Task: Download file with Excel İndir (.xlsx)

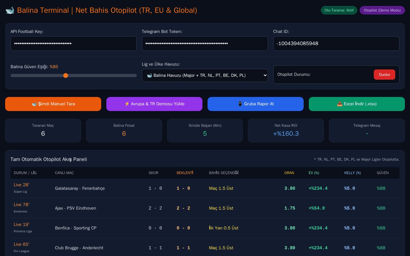Action: point(357,104)
